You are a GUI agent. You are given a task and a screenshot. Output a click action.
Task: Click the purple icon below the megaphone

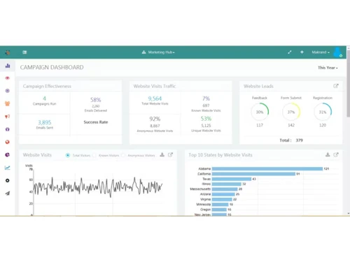point(8,129)
